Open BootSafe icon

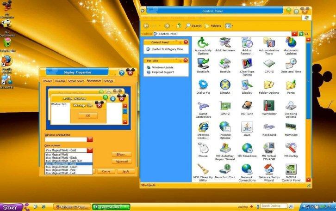[x=203, y=66]
